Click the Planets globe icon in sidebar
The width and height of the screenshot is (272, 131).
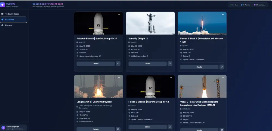pyautogui.click(x=2, y=25)
